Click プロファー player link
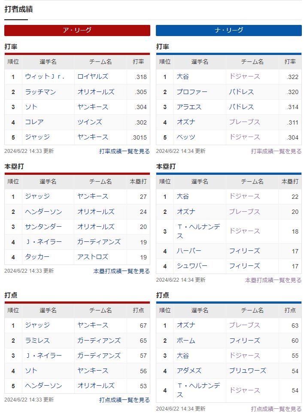The width and height of the screenshot is (304, 420). point(192,92)
